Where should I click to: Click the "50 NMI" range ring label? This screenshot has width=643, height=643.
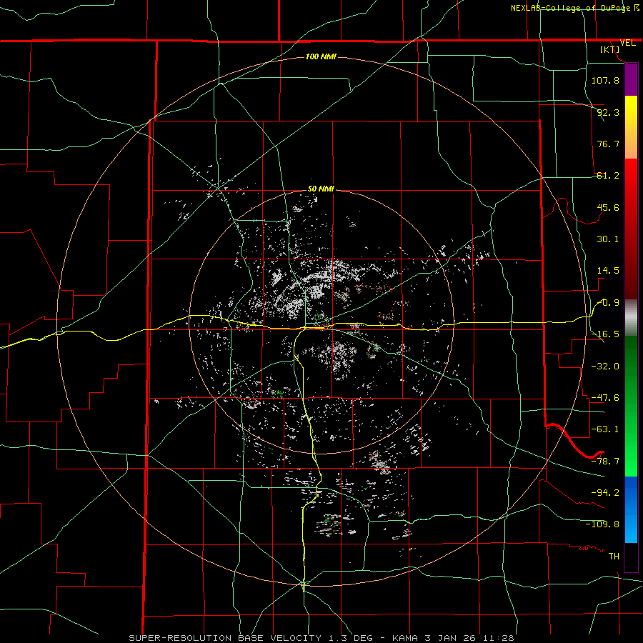[x=321, y=189]
